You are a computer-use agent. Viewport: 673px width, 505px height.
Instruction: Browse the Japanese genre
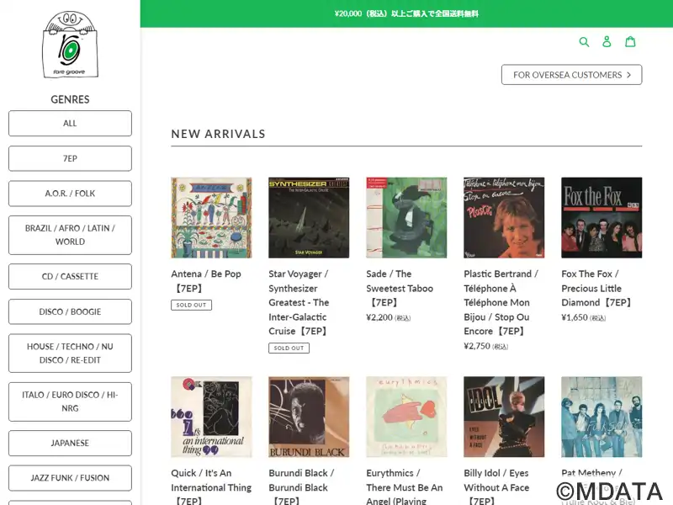(x=70, y=444)
